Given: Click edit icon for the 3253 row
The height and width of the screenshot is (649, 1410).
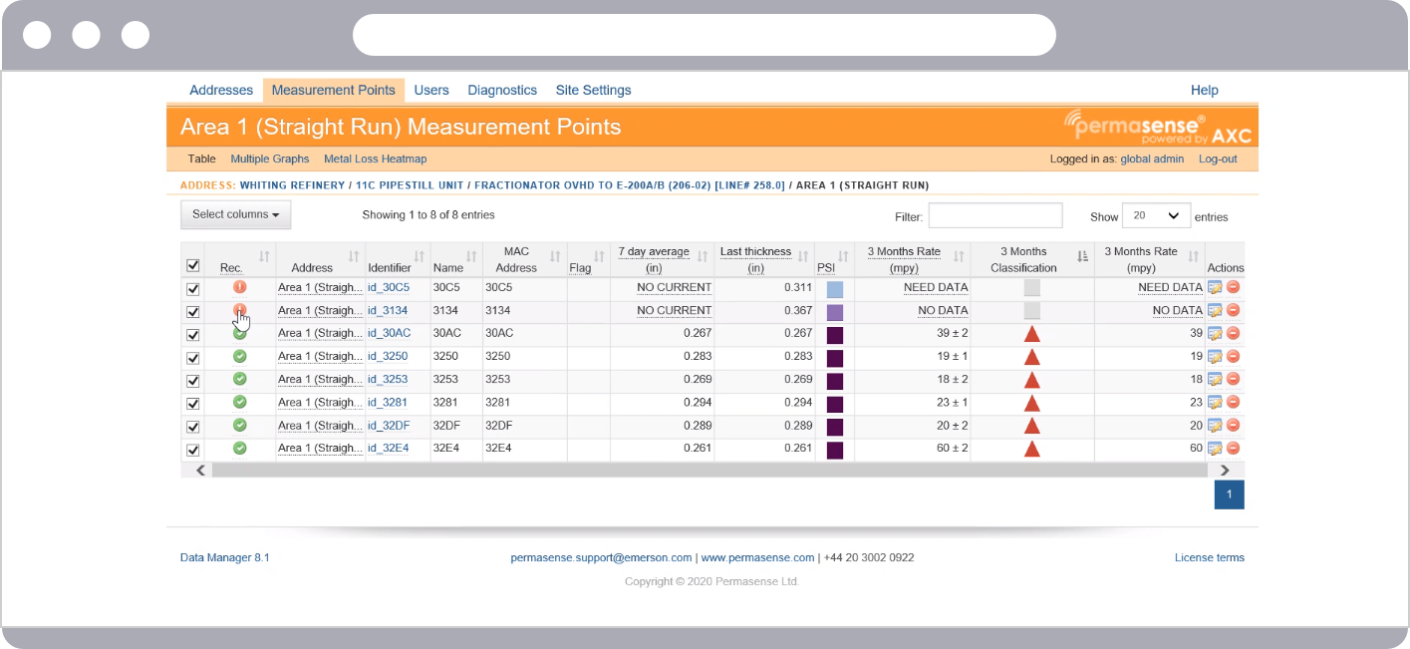Looking at the screenshot, I should click(1215, 379).
